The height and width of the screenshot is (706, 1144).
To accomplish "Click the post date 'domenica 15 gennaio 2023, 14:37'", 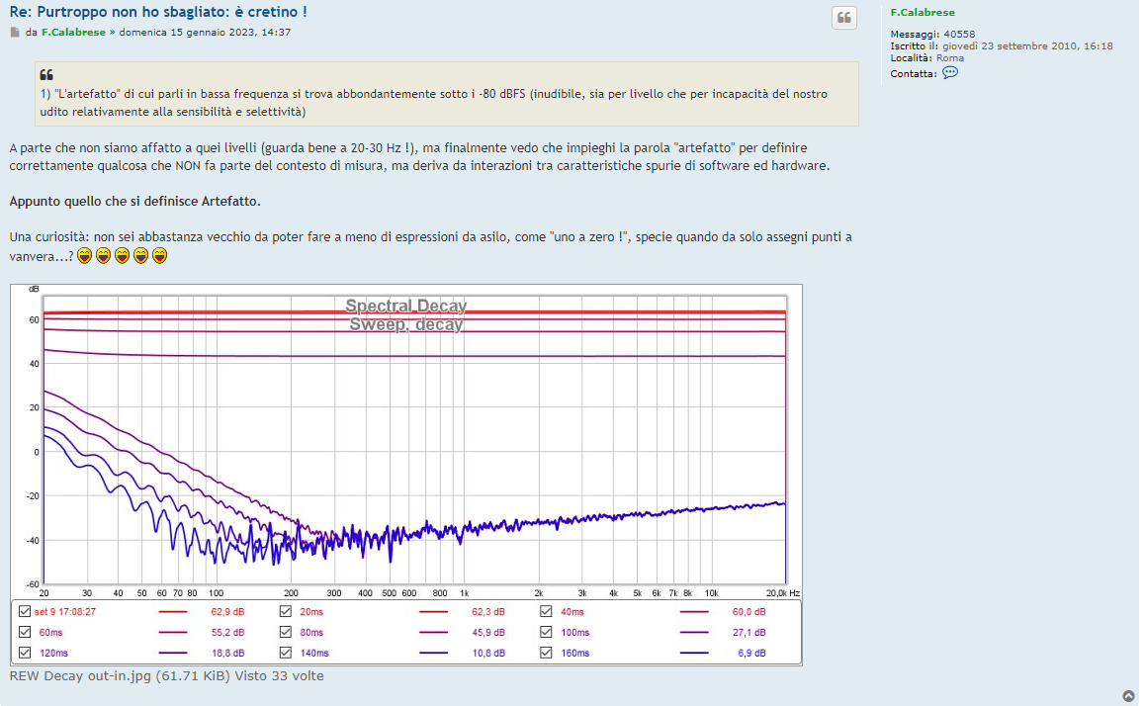I will 205,32.
